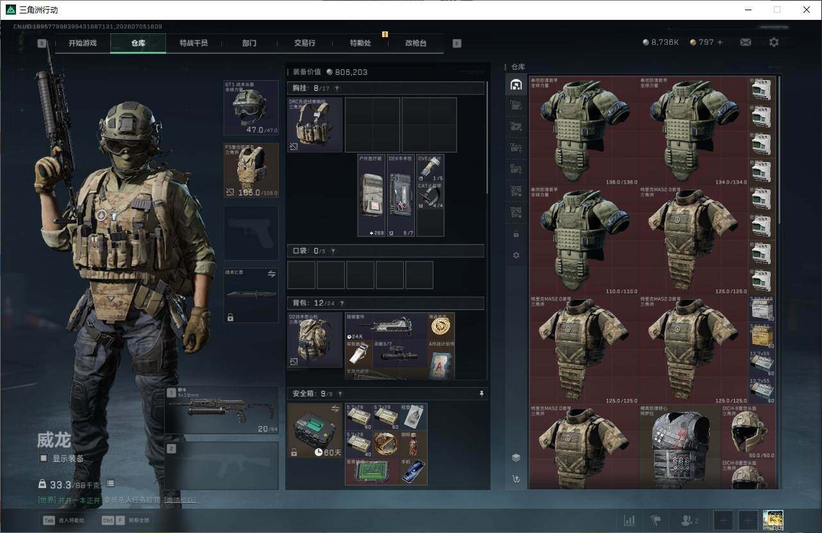Open the weight details list icon
Image resolution: width=822 pixels, height=533 pixels.
(110, 484)
